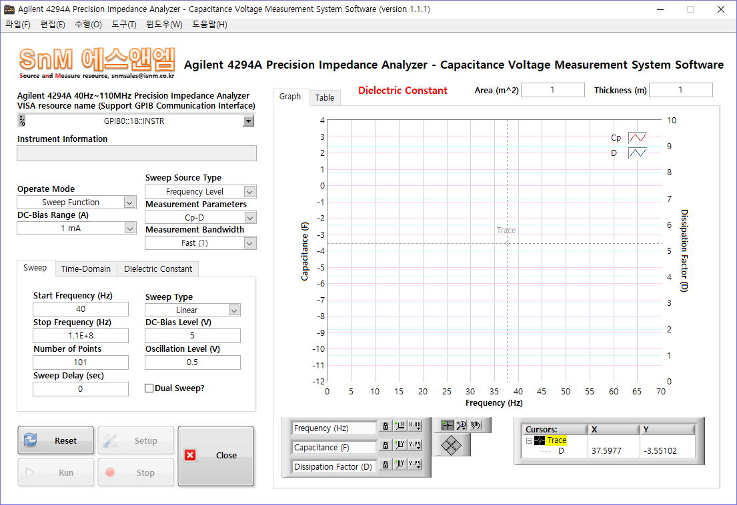
Task: Open the Measurement Parameters dropdown
Action: pos(249,217)
